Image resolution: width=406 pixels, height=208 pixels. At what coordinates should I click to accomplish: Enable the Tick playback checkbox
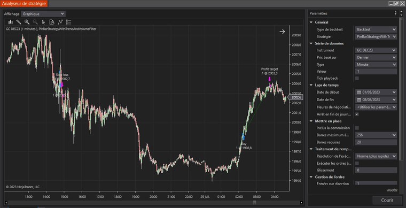point(357,78)
